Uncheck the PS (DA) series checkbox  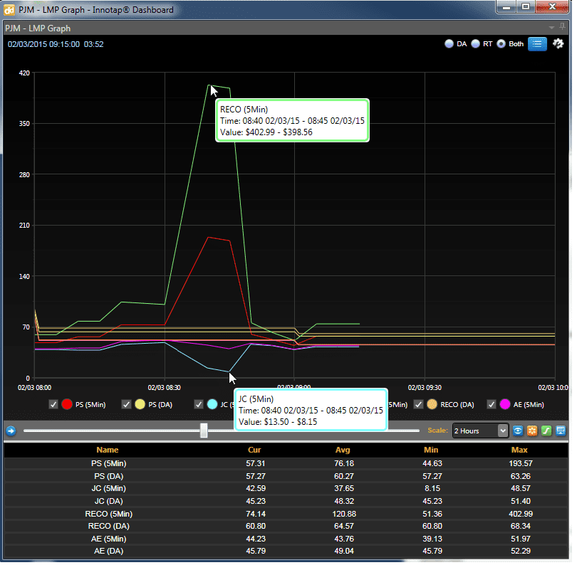(126, 405)
